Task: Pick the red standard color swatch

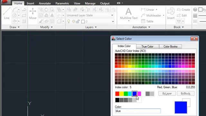Action: (x=117, y=94)
